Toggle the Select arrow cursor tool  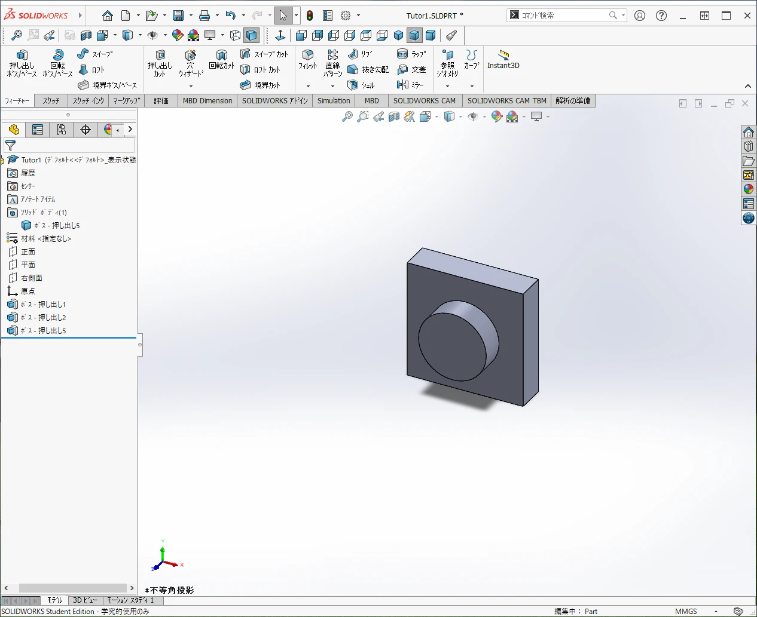click(283, 16)
